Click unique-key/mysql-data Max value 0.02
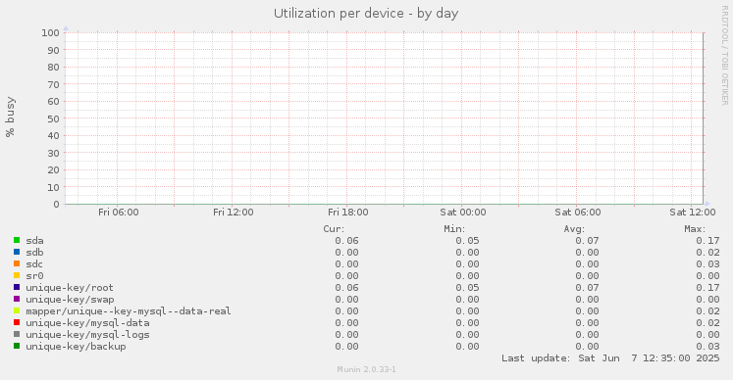The height and width of the screenshot is (380, 733). pyautogui.click(x=707, y=323)
